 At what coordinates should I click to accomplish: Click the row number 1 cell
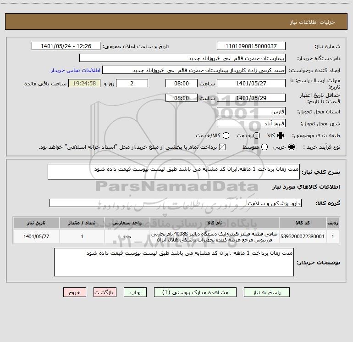(333, 236)
